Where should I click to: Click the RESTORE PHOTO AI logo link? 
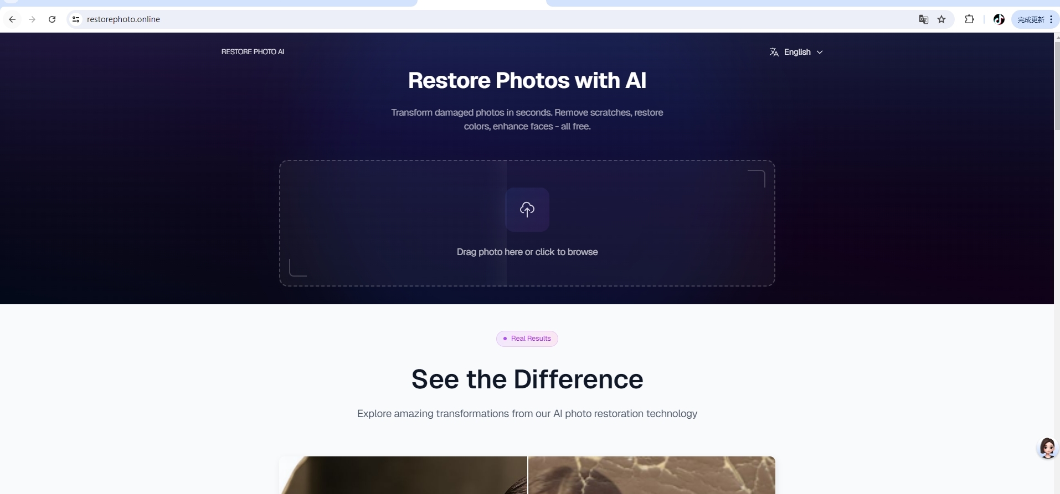click(253, 52)
